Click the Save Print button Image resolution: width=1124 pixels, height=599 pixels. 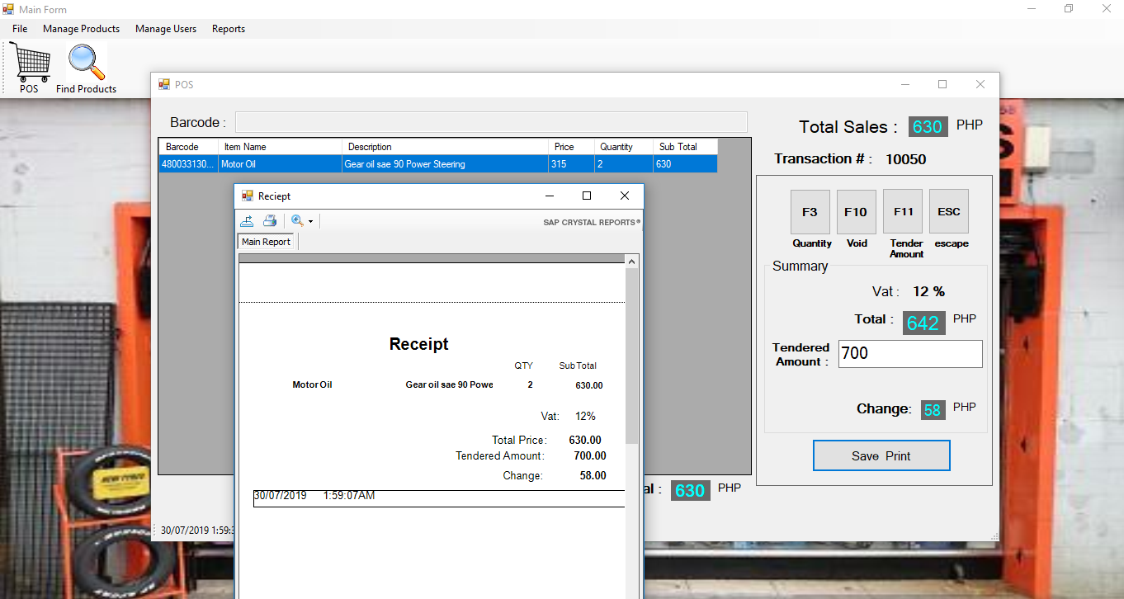tap(881, 455)
